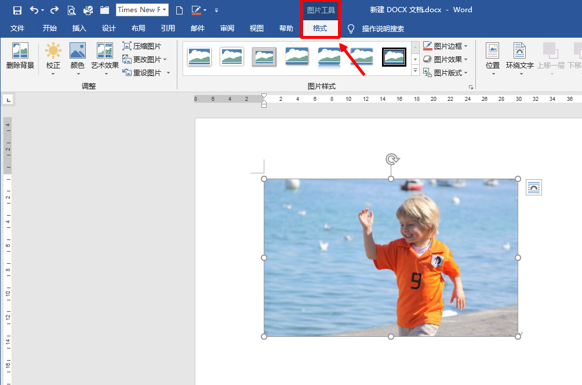Switch to the References (引用) tab
This screenshot has height=385, width=582.
pos(168,28)
